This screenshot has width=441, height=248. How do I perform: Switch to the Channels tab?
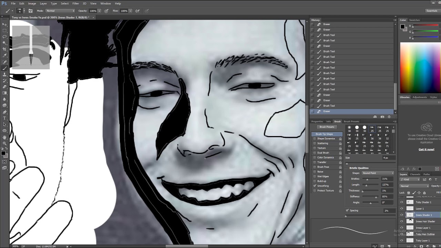pyautogui.click(x=415, y=174)
